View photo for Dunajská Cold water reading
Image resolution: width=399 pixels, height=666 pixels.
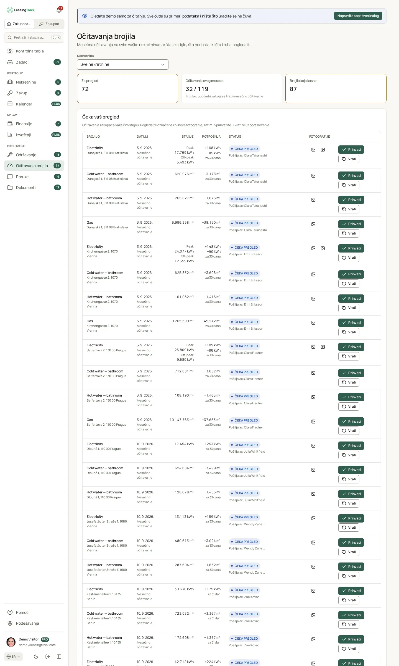click(x=313, y=176)
